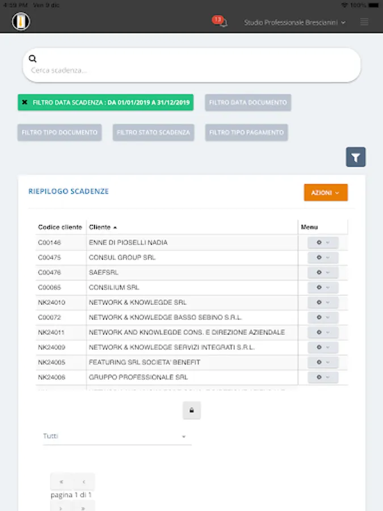The width and height of the screenshot is (383, 511).
Task: Click Filtro Data Documento button
Action: click(x=248, y=103)
